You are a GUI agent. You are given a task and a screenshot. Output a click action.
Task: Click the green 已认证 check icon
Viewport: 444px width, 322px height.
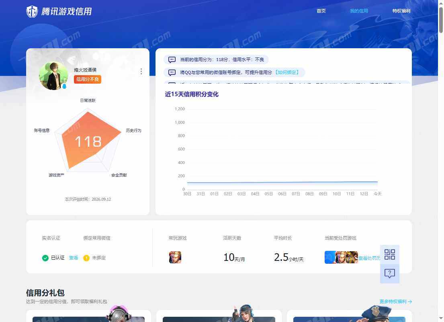pos(45,258)
